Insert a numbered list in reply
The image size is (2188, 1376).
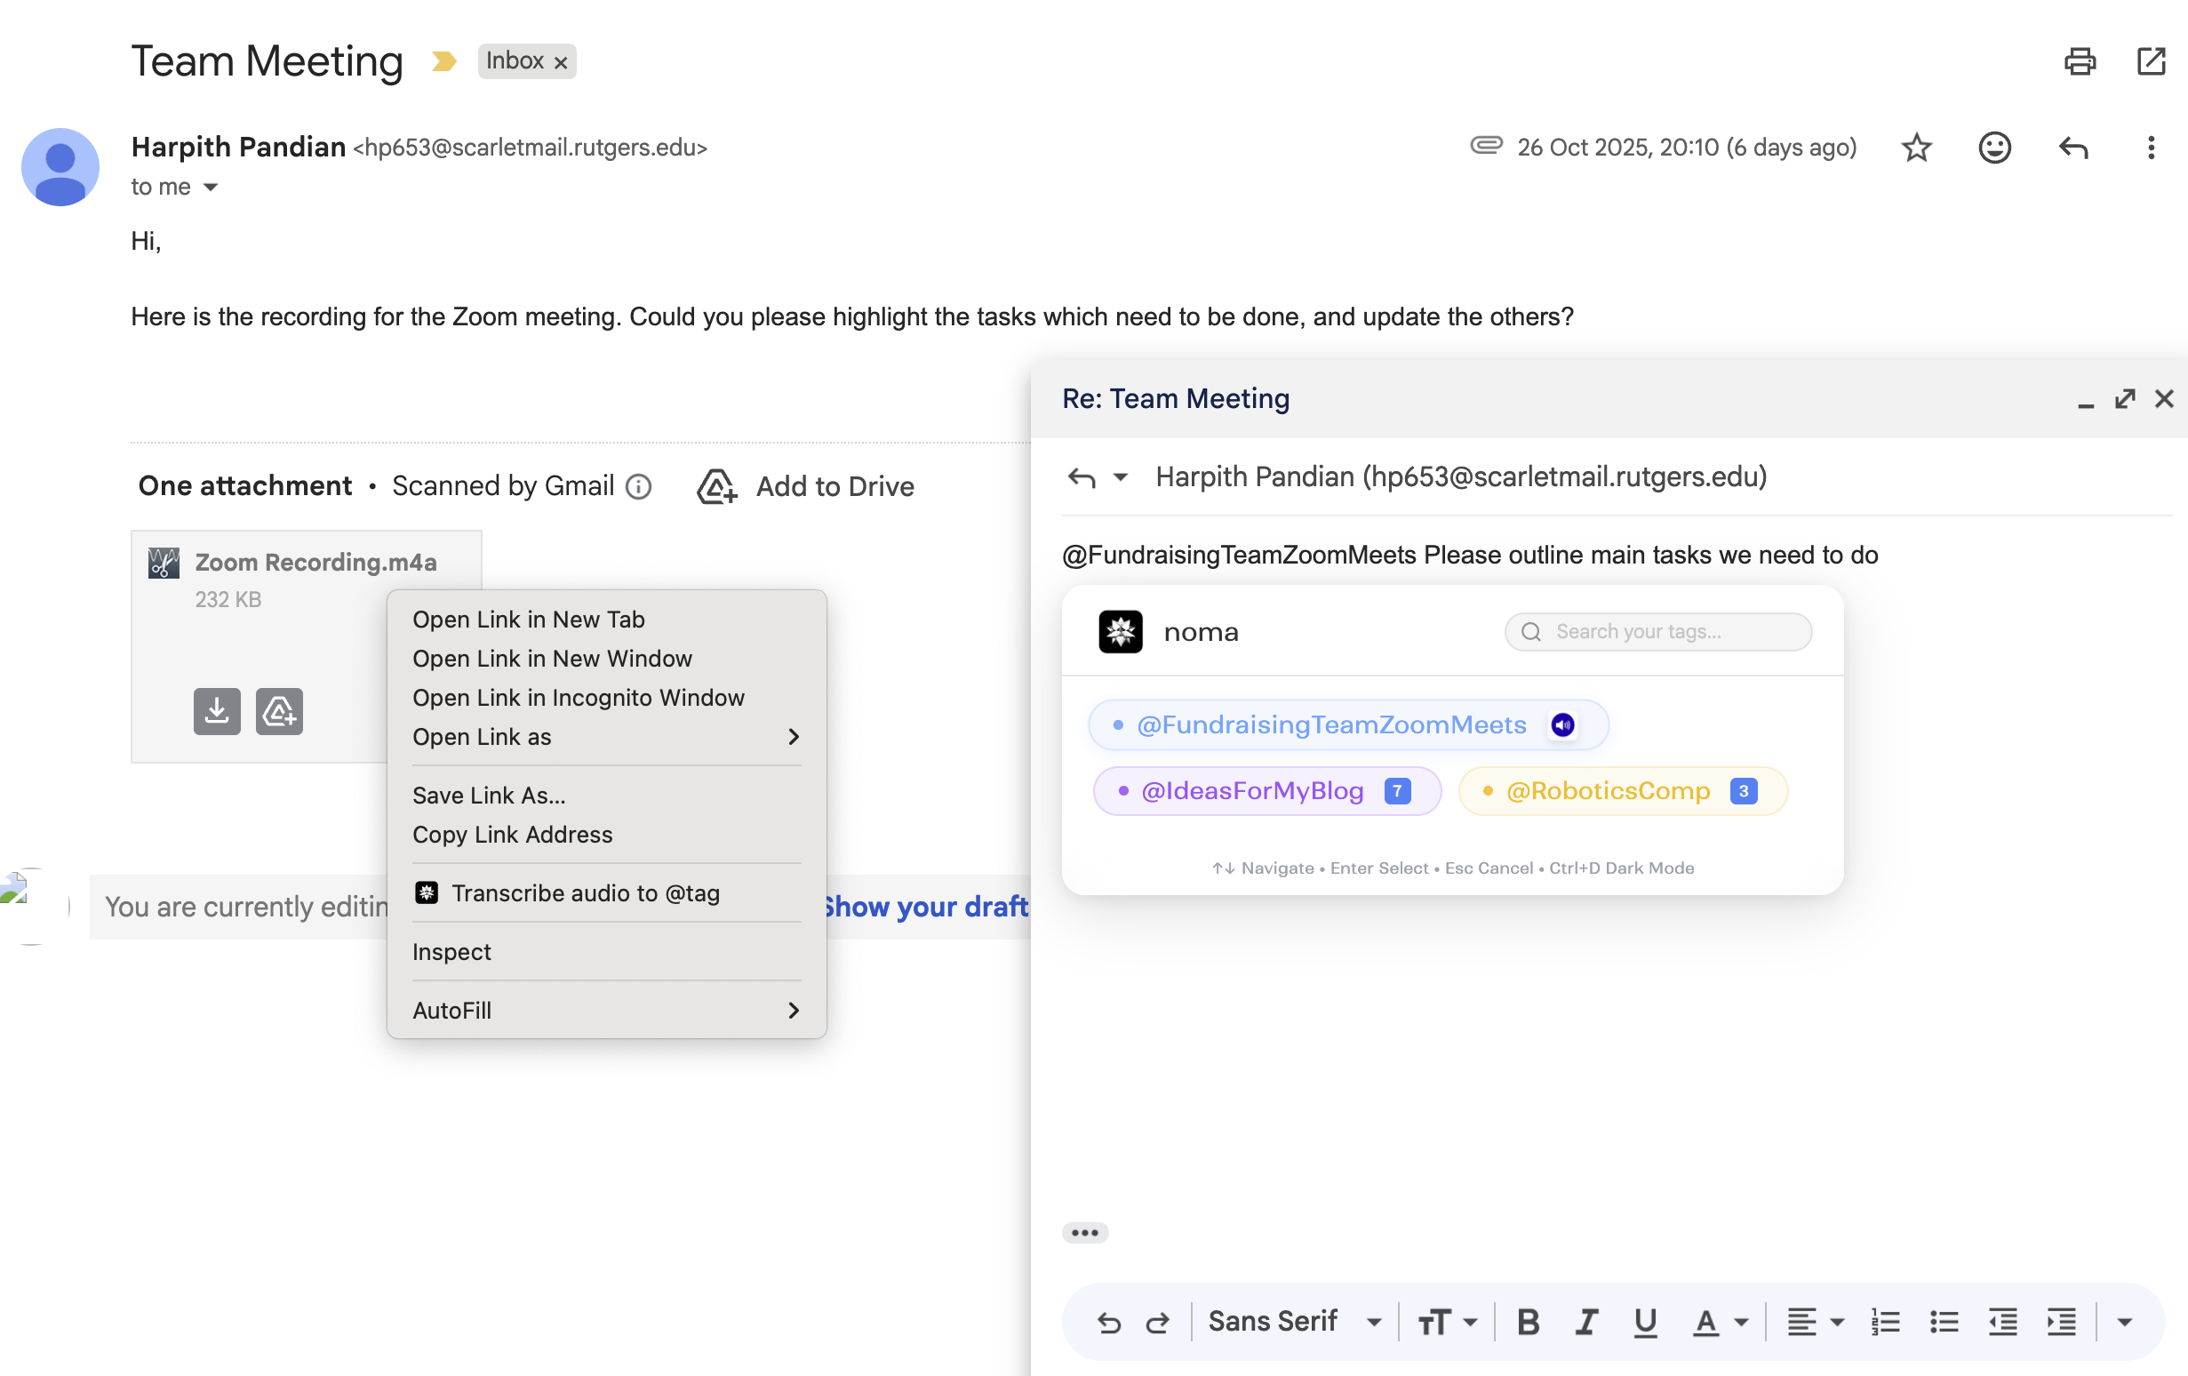click(1886, 1322)
